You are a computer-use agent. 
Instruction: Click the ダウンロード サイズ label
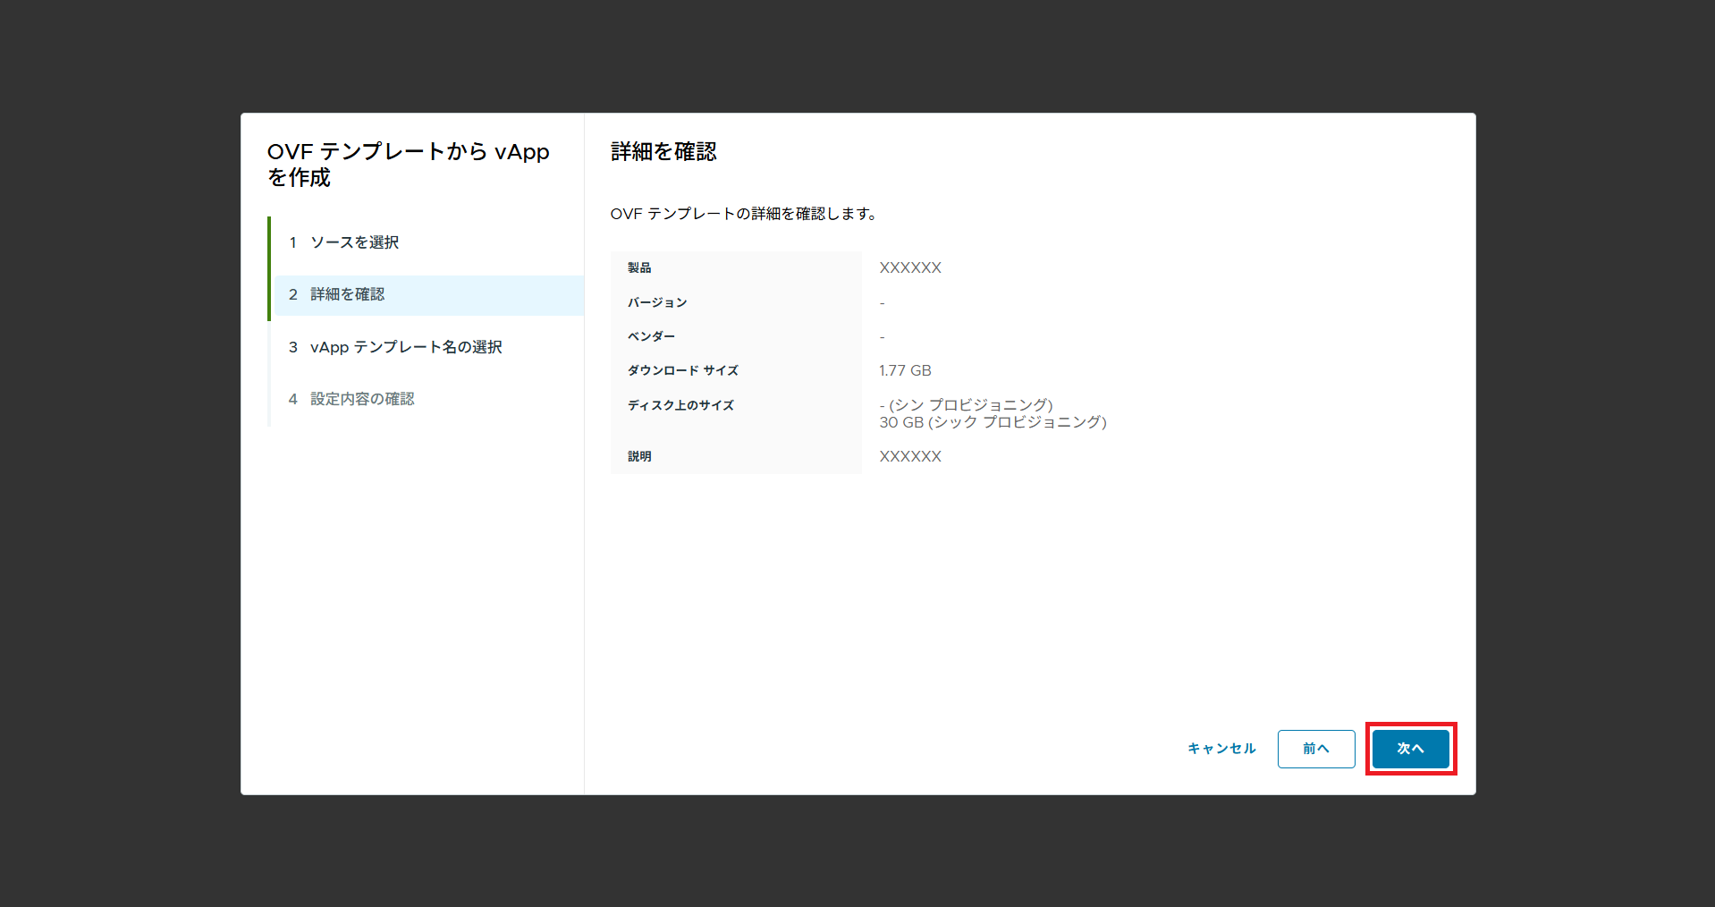[682, 370]
